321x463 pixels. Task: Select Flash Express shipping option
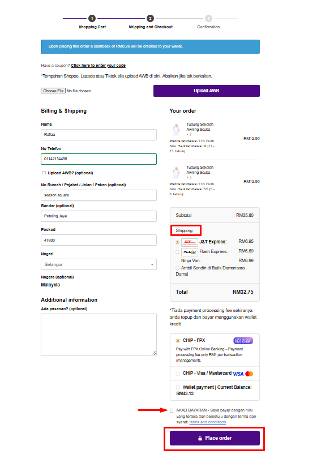[177, 252]
